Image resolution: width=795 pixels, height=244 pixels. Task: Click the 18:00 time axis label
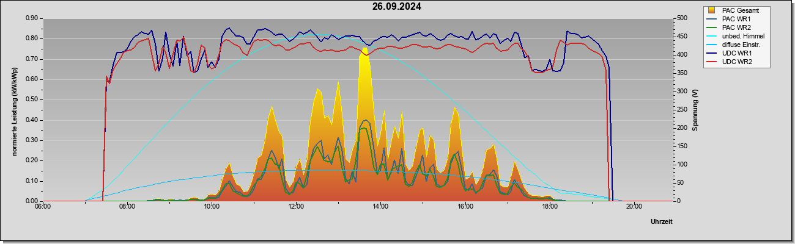point(550,206)
